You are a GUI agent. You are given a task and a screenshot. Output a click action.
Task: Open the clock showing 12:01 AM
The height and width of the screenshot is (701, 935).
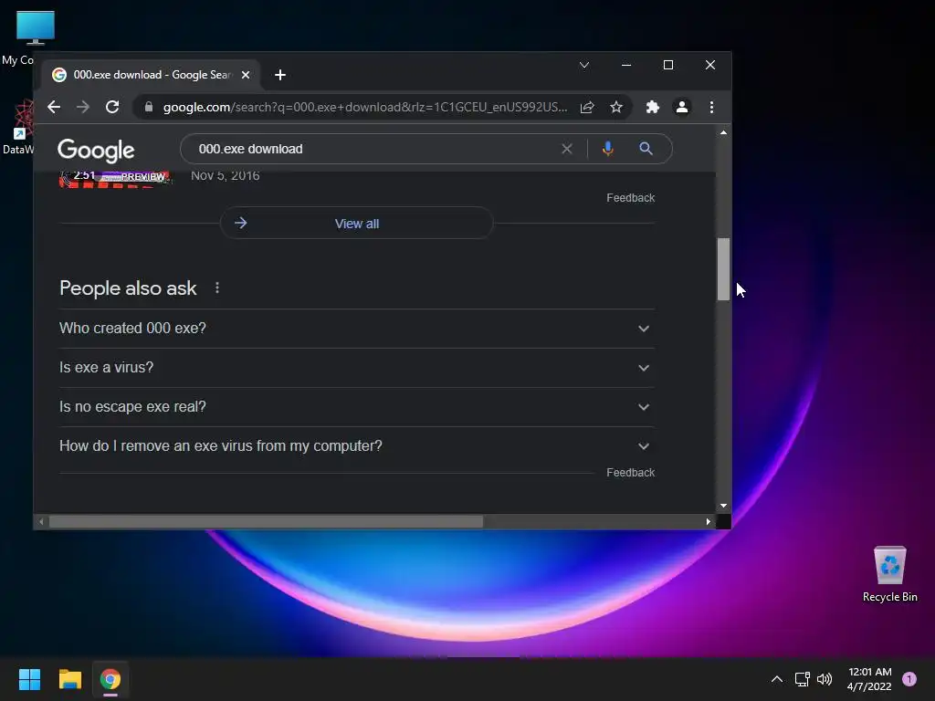[869, 679]
